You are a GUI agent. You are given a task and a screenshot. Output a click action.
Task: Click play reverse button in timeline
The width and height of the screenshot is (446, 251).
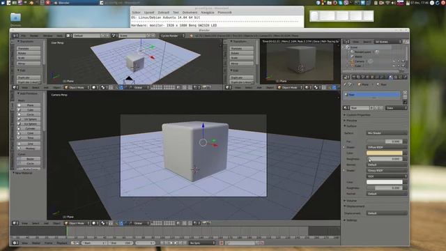171,243
